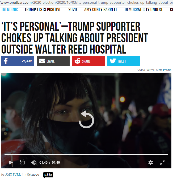
Task: Share the article on Reddit
Action: [x=88, y=61]
